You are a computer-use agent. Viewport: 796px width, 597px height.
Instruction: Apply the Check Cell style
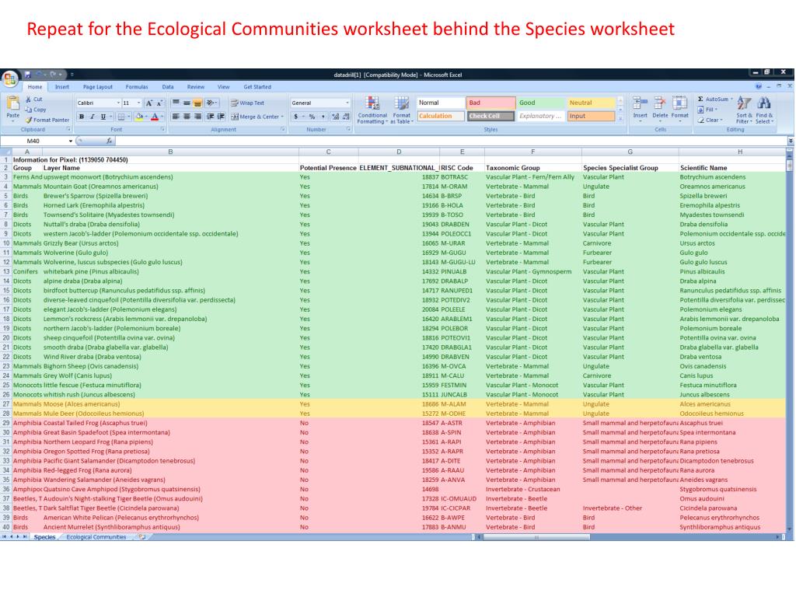(491, 116)
